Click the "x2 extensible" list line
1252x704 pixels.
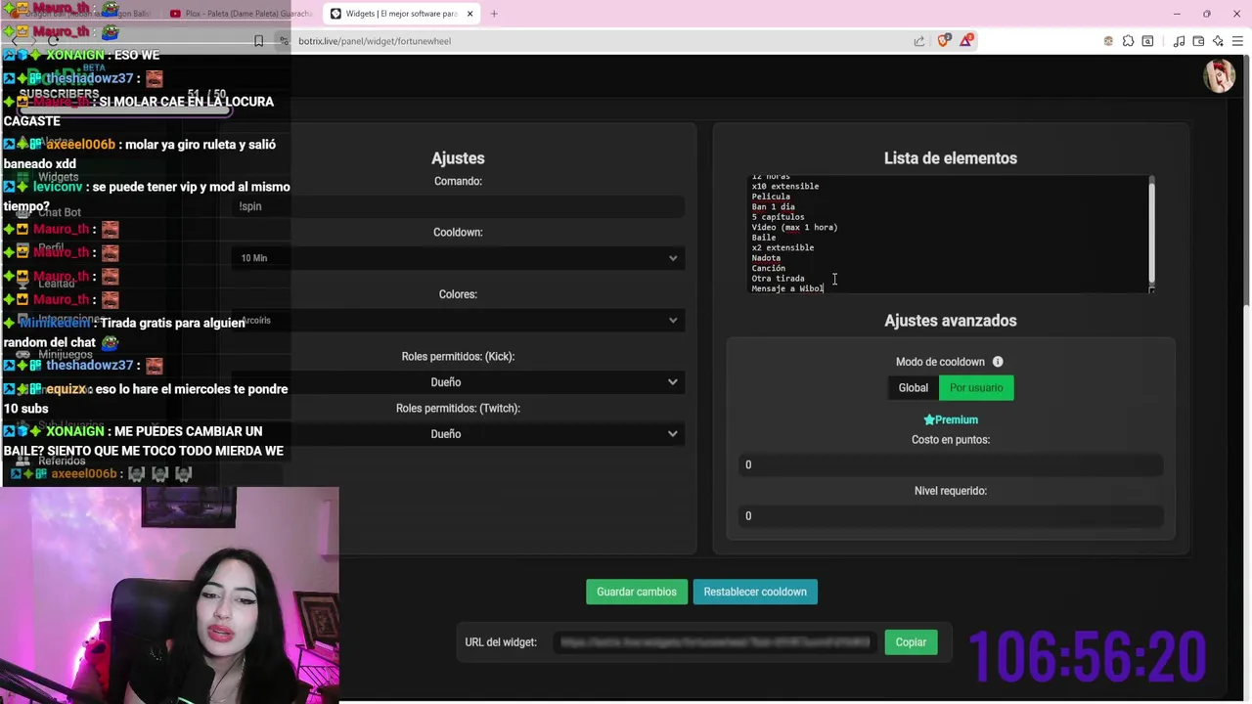tap(782, 247)
